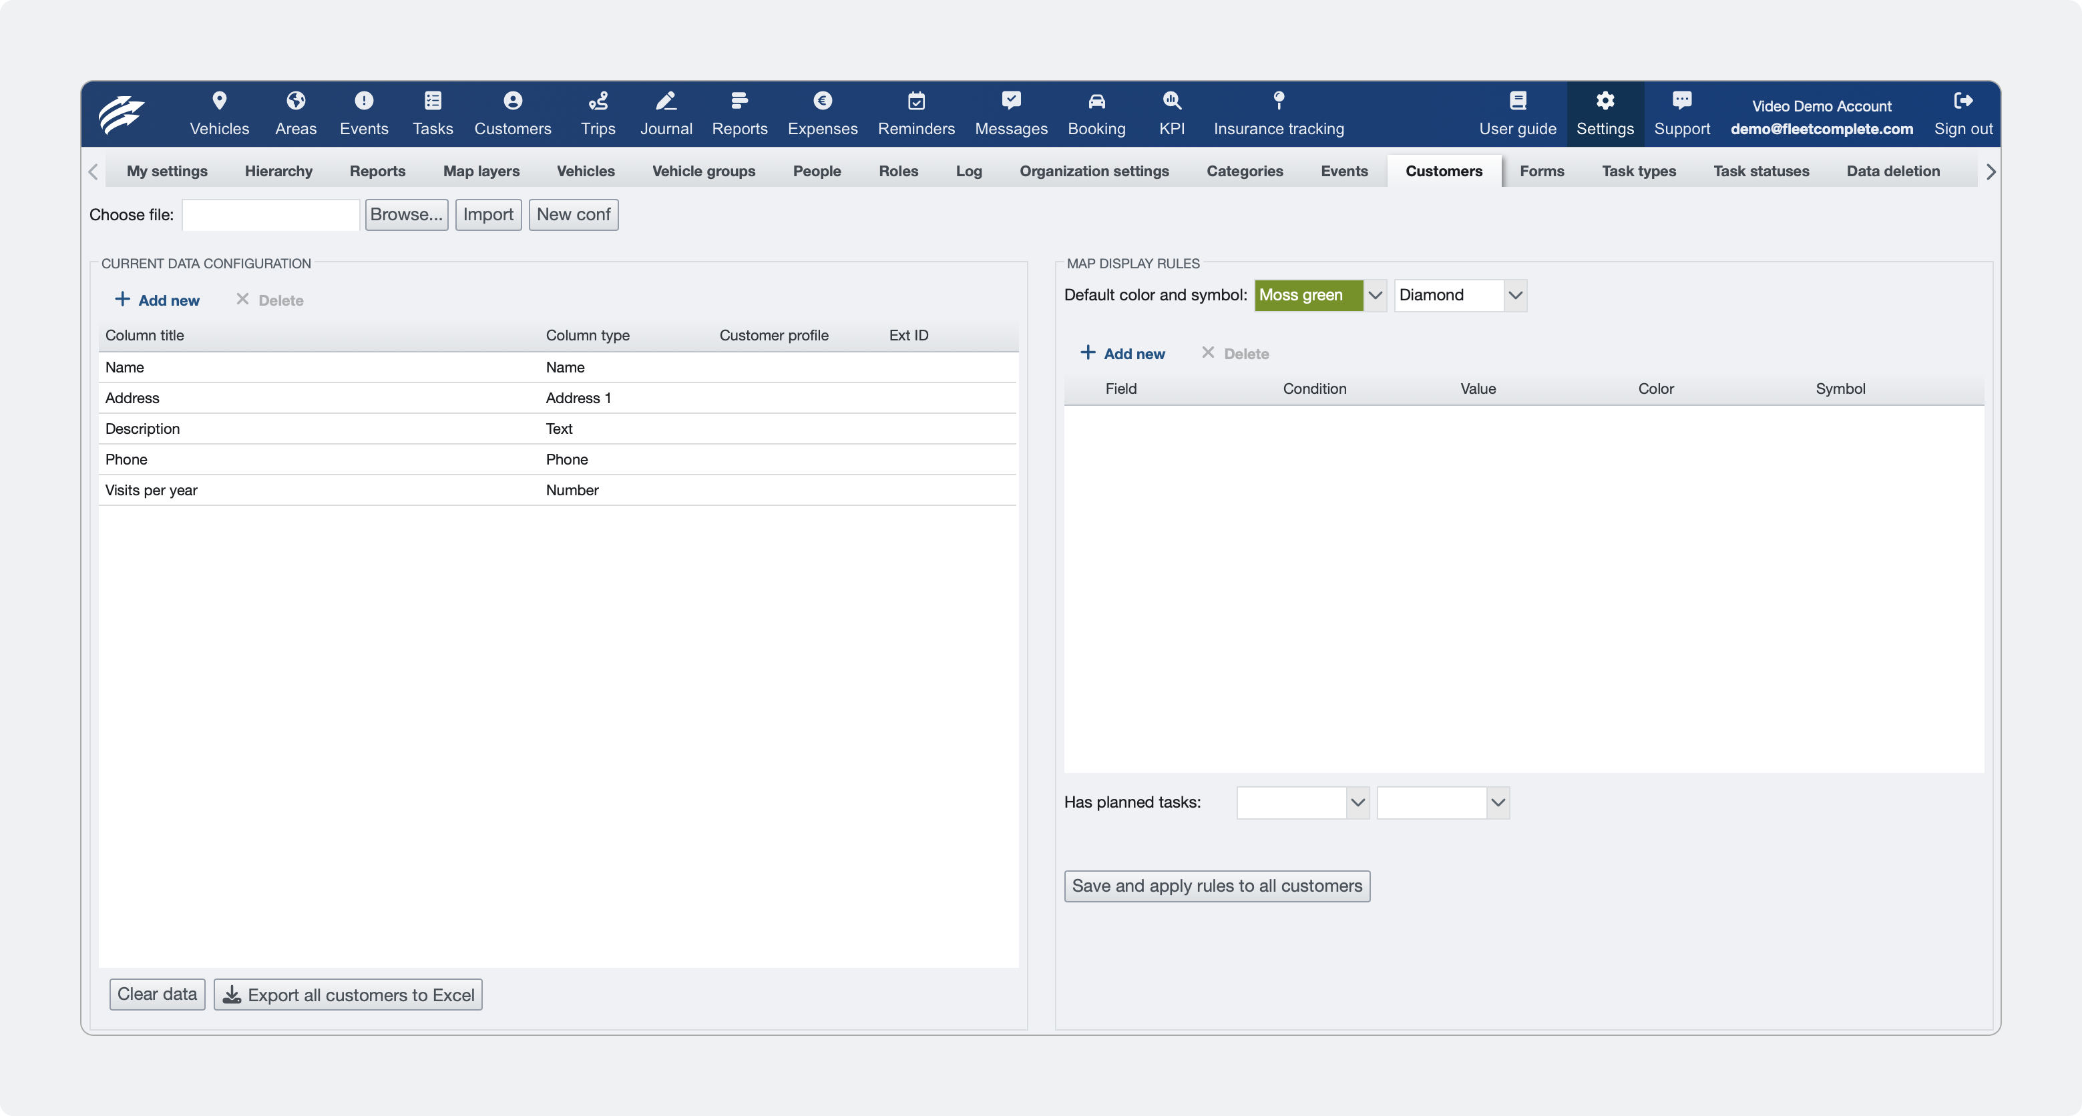This screenshot has height=1116, width=2082.
Task: Open the Reminders calendar icon
Action: coord(917,101)
